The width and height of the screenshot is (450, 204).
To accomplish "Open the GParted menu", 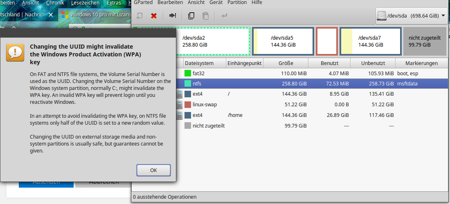I will point(143,2).
